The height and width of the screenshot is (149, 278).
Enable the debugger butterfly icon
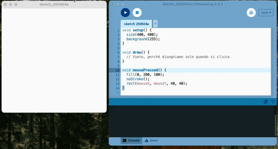(251, 12)
